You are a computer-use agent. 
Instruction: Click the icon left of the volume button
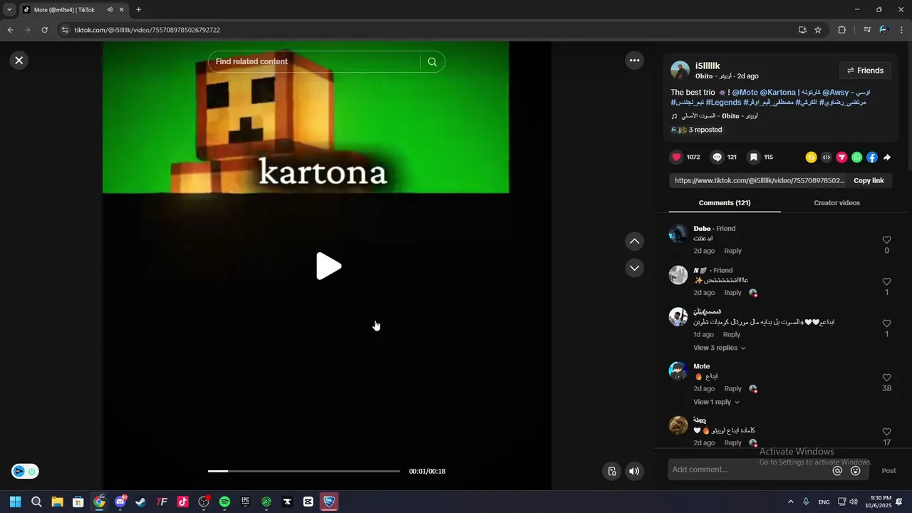(x=611, y=471)
